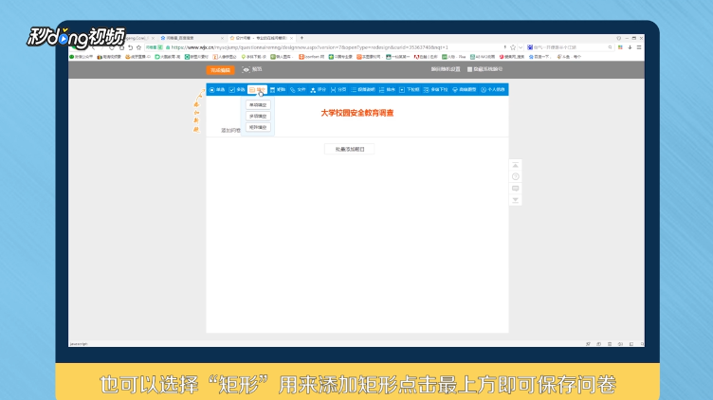Add a single-choice (单选) question from the toolbar
Image resolution: width=713 pixels, height=400 pixels.
(x=217, y=90)
